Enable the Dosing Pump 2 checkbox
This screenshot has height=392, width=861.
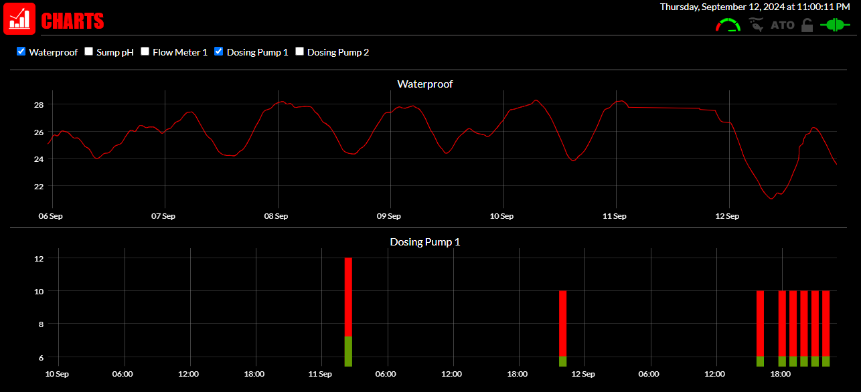pyautogui.click(x=299, y=52)
